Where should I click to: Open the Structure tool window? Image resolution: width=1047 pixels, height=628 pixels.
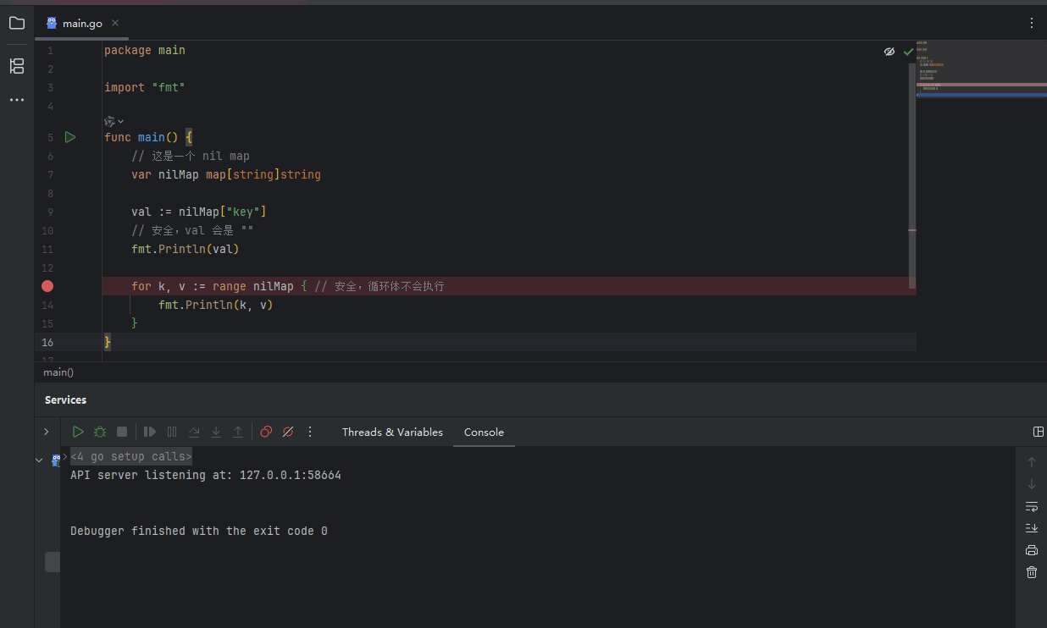[16, 65]
